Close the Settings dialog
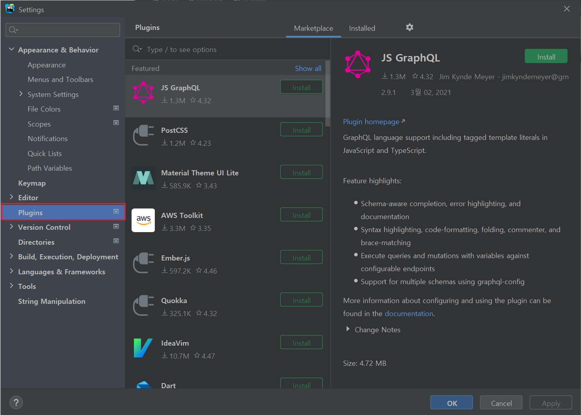 coord(567,9)
